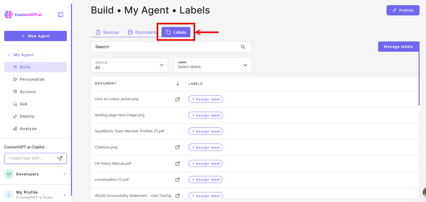Expand the Developers sidebar section
The image size is (426, 202).
(x=64, y=174)
